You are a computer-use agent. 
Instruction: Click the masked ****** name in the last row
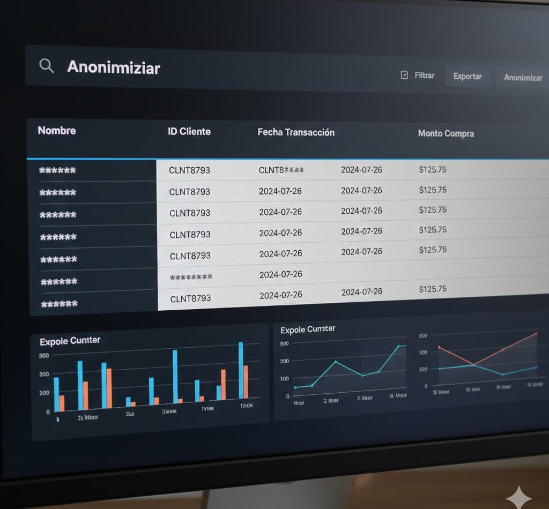coord(59,303)
